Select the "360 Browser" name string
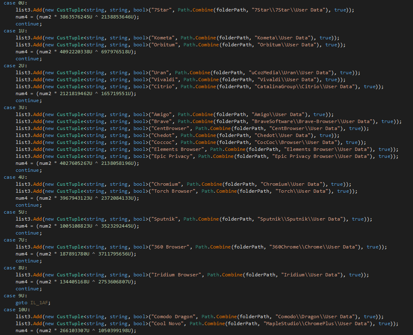Image resolution: width=413 pixels, height=335 pixels. point(170,247)
